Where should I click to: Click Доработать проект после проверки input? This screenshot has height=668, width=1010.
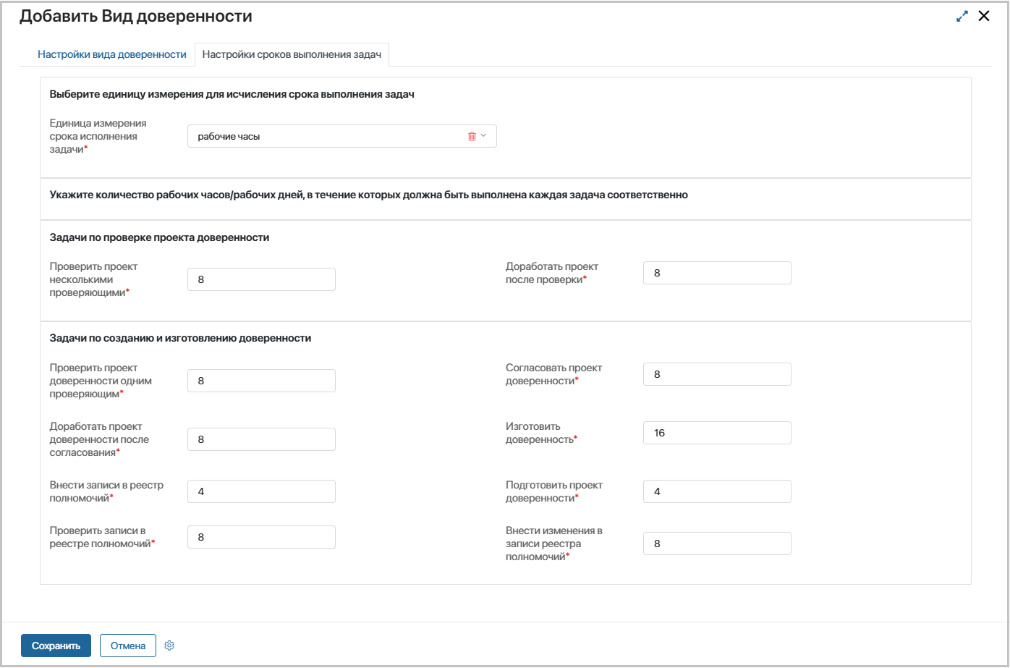717,273
